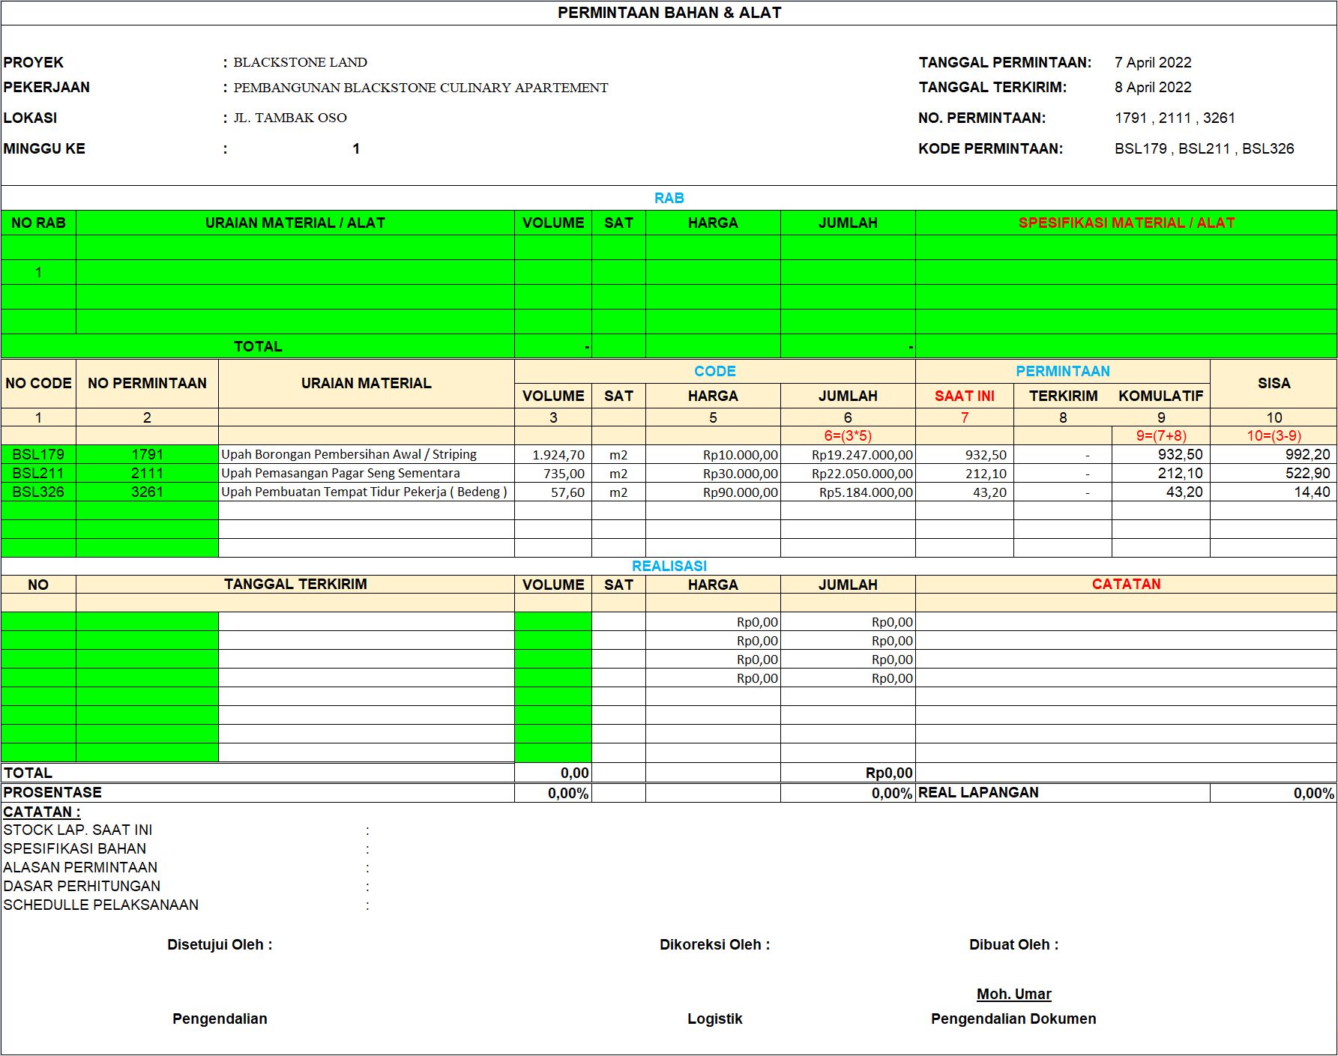Click the MINGGU KE label

(x=44, y=148)
